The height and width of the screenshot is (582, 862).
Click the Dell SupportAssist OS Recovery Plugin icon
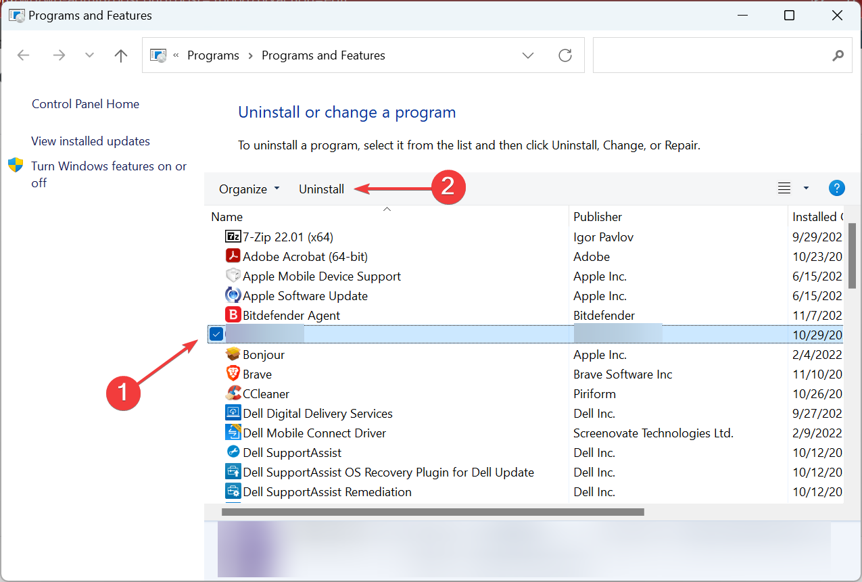pos(233,472)
